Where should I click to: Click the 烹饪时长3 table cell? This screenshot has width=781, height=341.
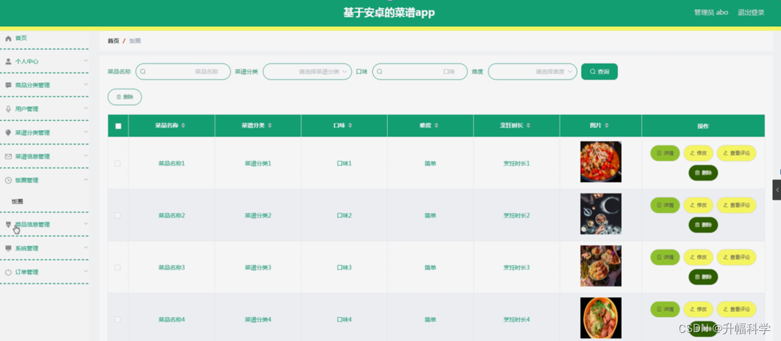click(517, 268)
